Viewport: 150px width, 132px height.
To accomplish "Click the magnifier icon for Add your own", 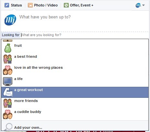I will point(8,127).
